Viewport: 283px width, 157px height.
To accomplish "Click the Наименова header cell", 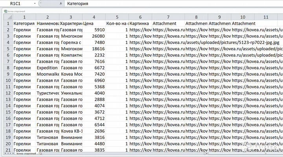I will 48,24.
